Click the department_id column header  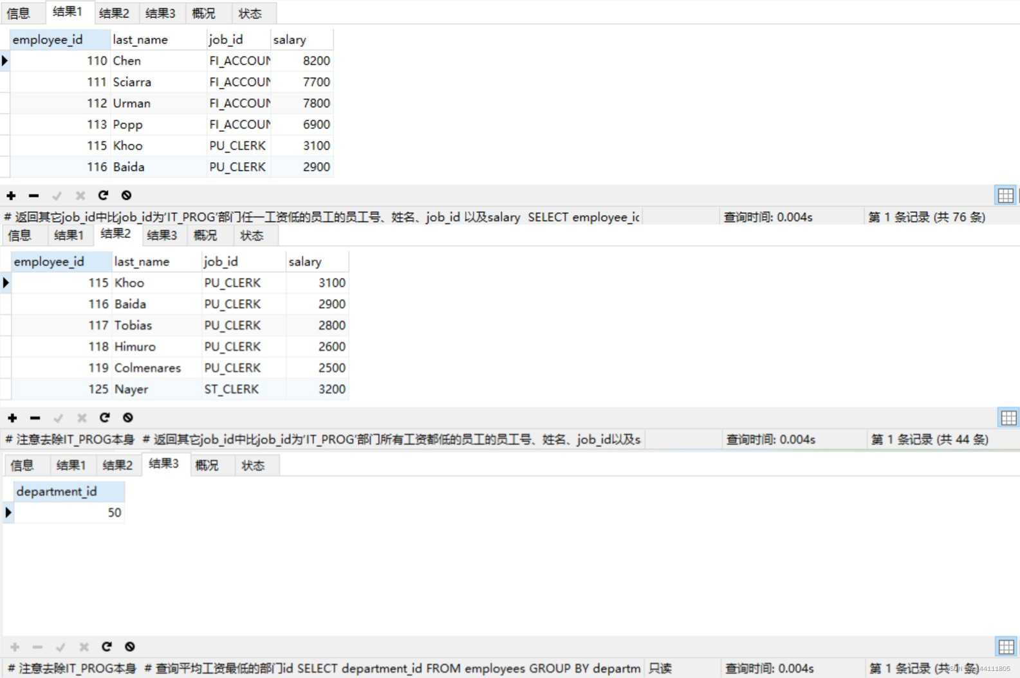coord(69,492)
